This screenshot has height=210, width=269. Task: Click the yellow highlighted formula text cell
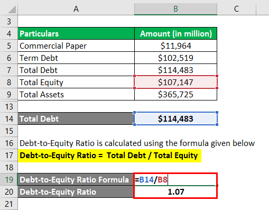click(109, 156)
